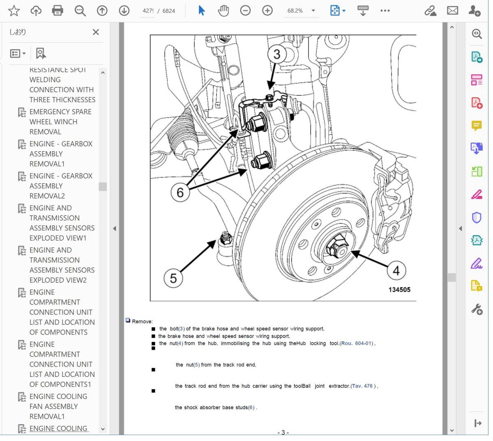
Task: Click the share with others person icon
Action: point(475,11)
